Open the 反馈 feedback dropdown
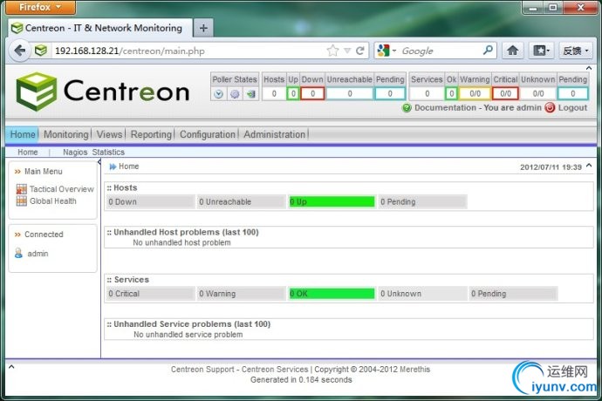The width and height of the screenshot is (602, 401). click(575, 51)
